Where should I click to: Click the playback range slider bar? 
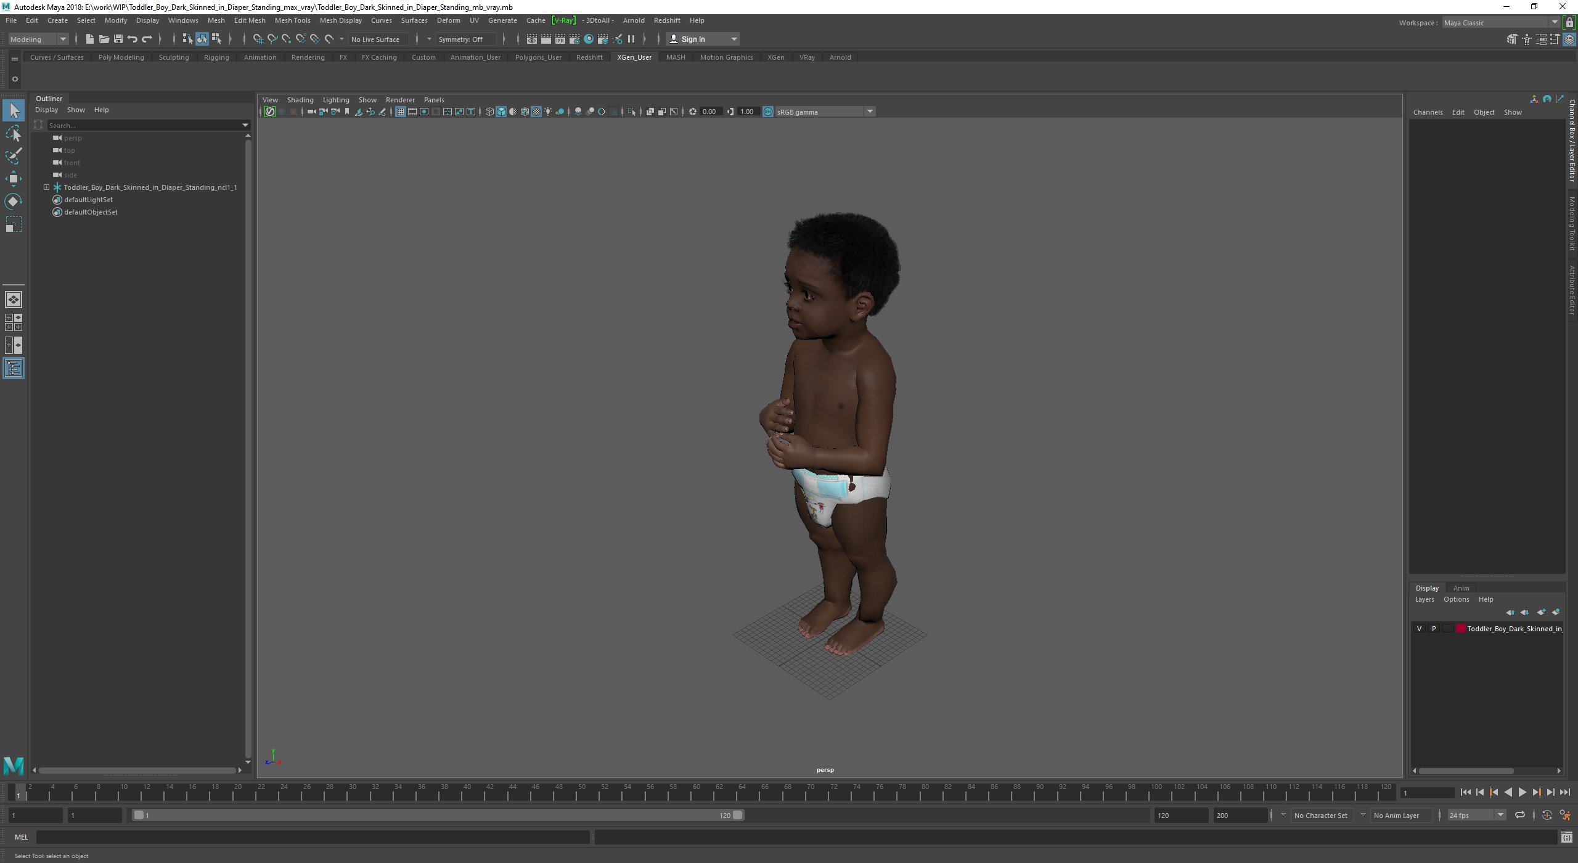click(438, 815)
